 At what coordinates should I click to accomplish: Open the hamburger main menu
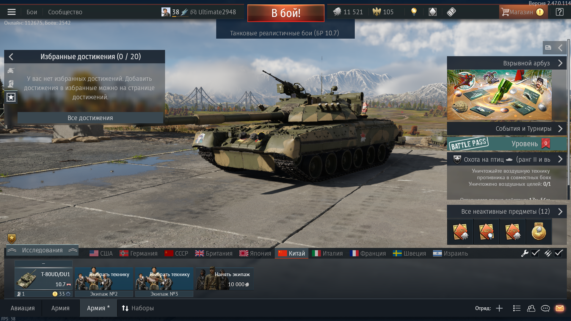click(x=12, y=12)
